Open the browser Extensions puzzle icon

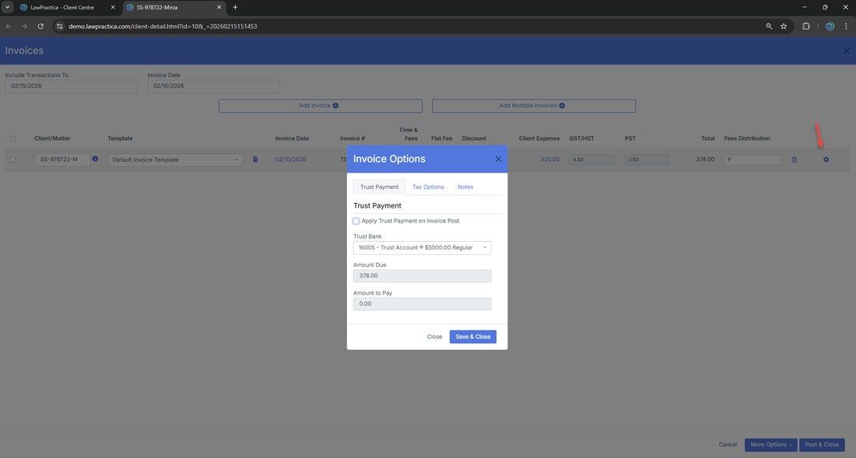point(806,26)
